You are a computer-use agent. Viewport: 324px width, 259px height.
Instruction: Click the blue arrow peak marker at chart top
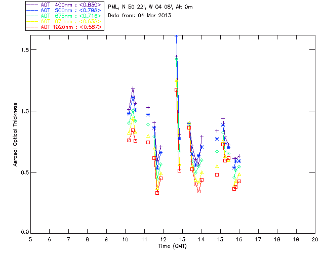pyautogui.click(x=176, y=36)
